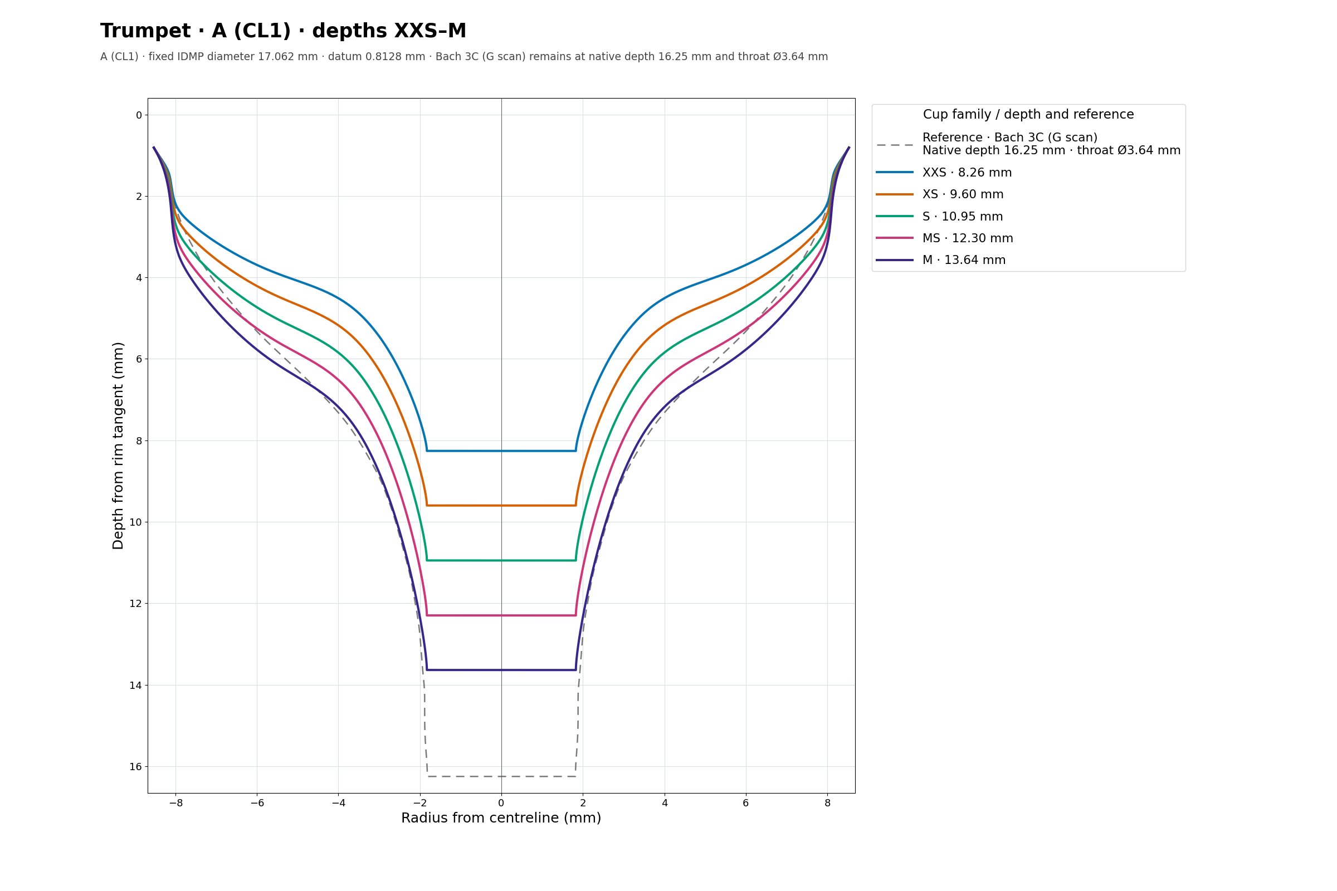The width and height of the screenshot is (1337, 891).
Task: Click the x-axis tick label 0
Action: point(501,803)
